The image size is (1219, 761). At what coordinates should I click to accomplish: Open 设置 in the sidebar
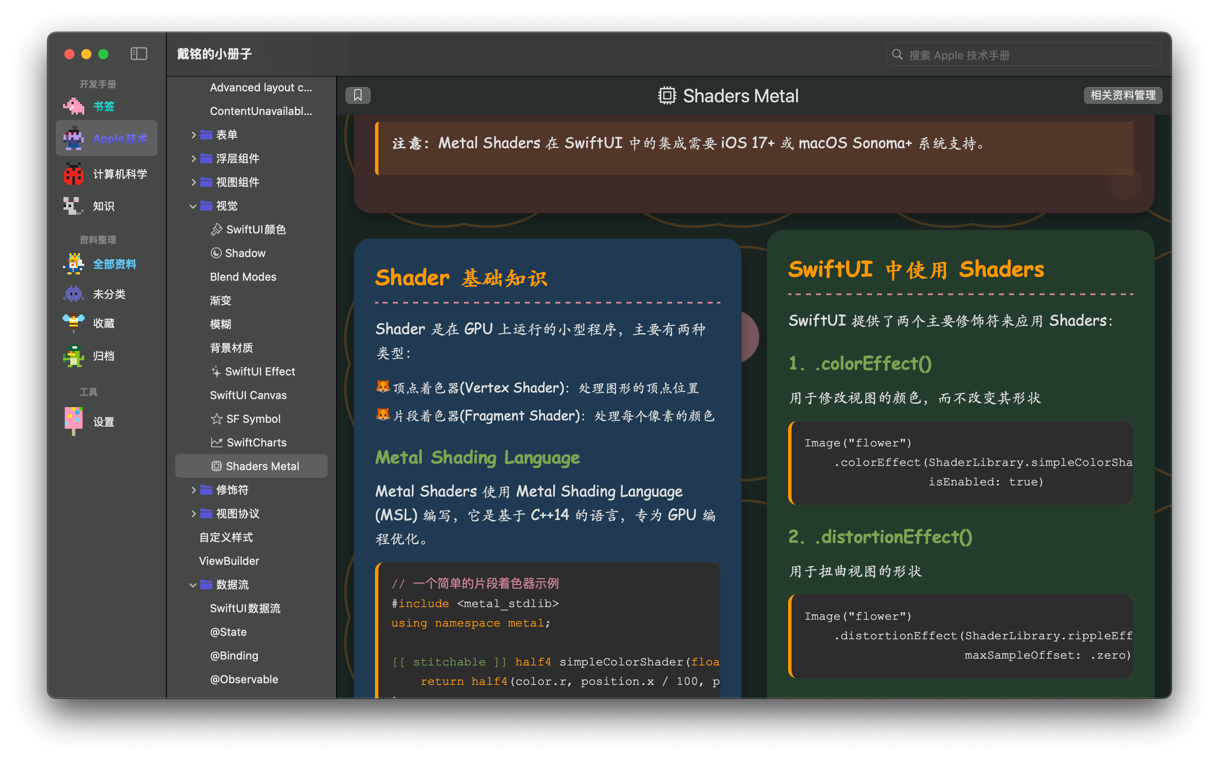coord(106,421)
